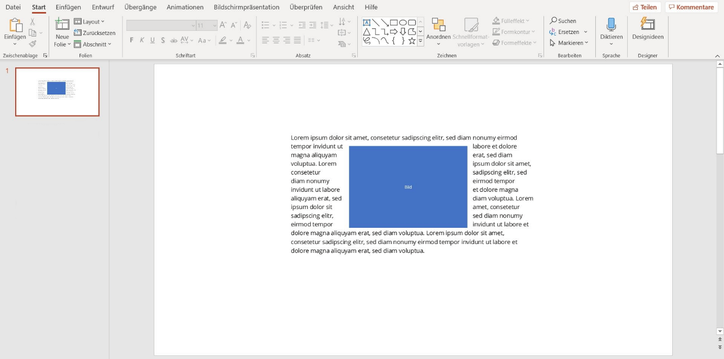Open the Bildschirmpräsentation tab
The width and height of the screenshot is (724, 359).
[x=246, y=7]
